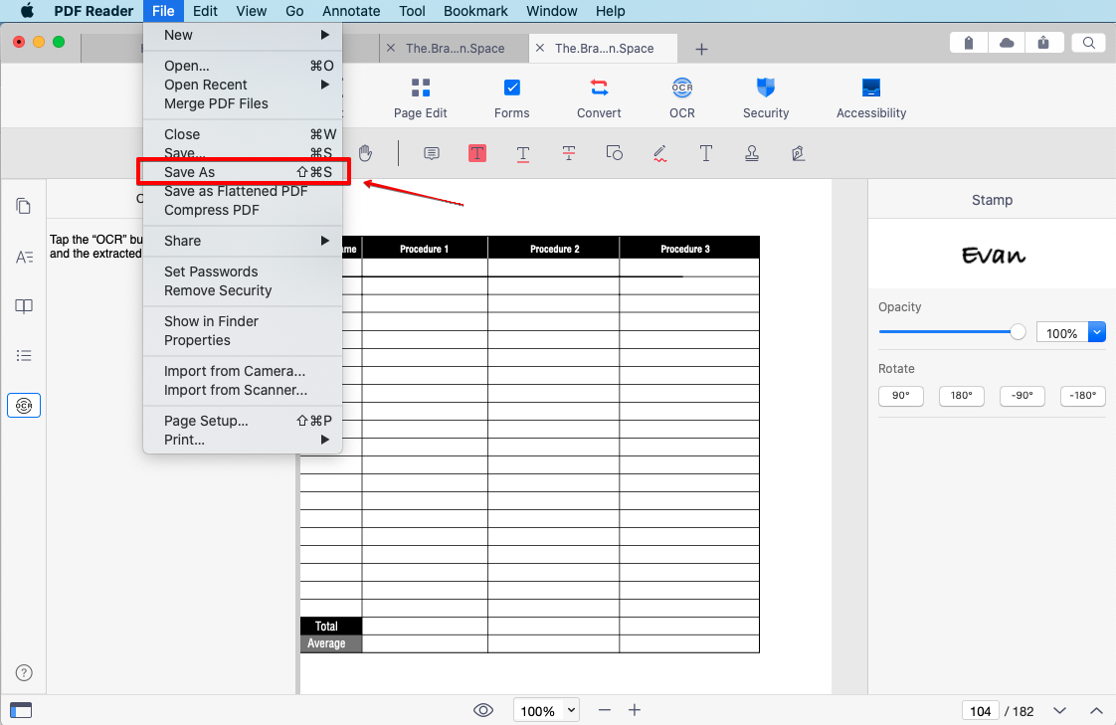
Task: Click the search magnifier button
Action: point(1088,43)
